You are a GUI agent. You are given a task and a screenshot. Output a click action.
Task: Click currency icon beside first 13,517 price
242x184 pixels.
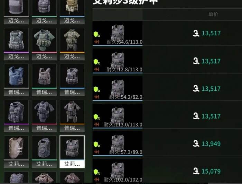pos(196,33)
